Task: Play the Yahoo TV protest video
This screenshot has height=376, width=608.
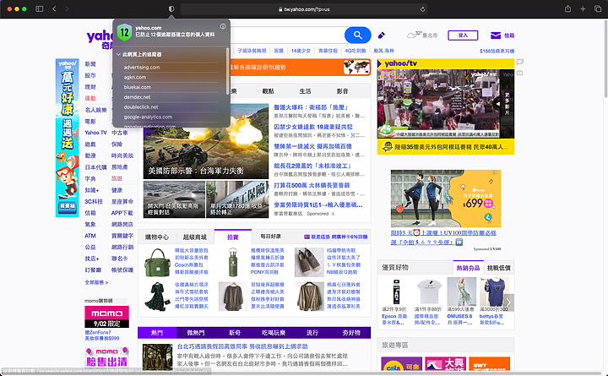Action: (438, 104)
